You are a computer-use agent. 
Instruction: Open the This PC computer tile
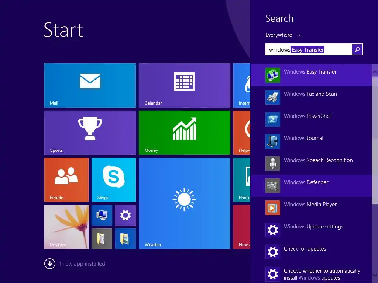pos(102,215)
